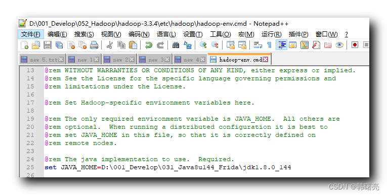This screenshot has height=195, width=387.
Task: Click line number 17 in margin
Action: point(30,103)
